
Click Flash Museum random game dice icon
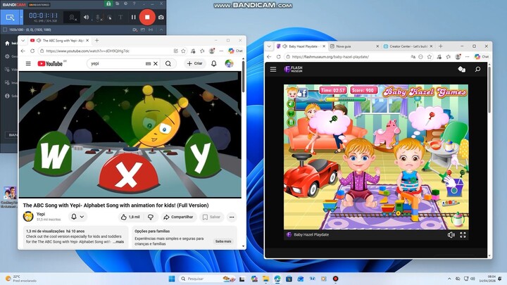[461, 69]
